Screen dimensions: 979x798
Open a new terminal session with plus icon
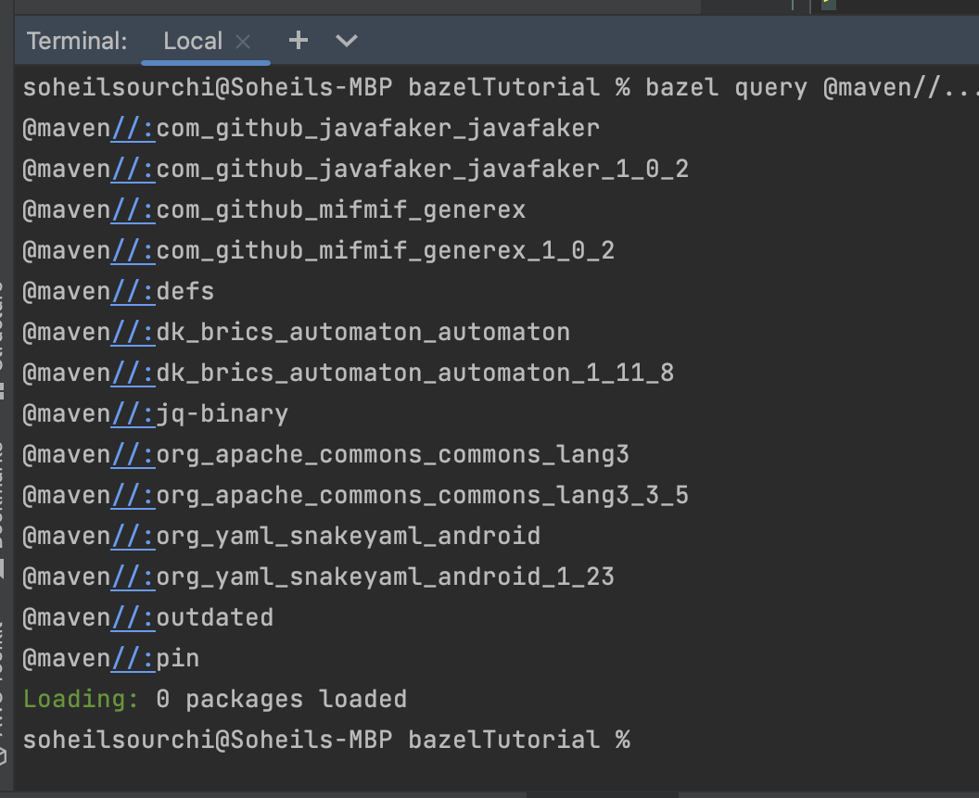coord(297,41)
